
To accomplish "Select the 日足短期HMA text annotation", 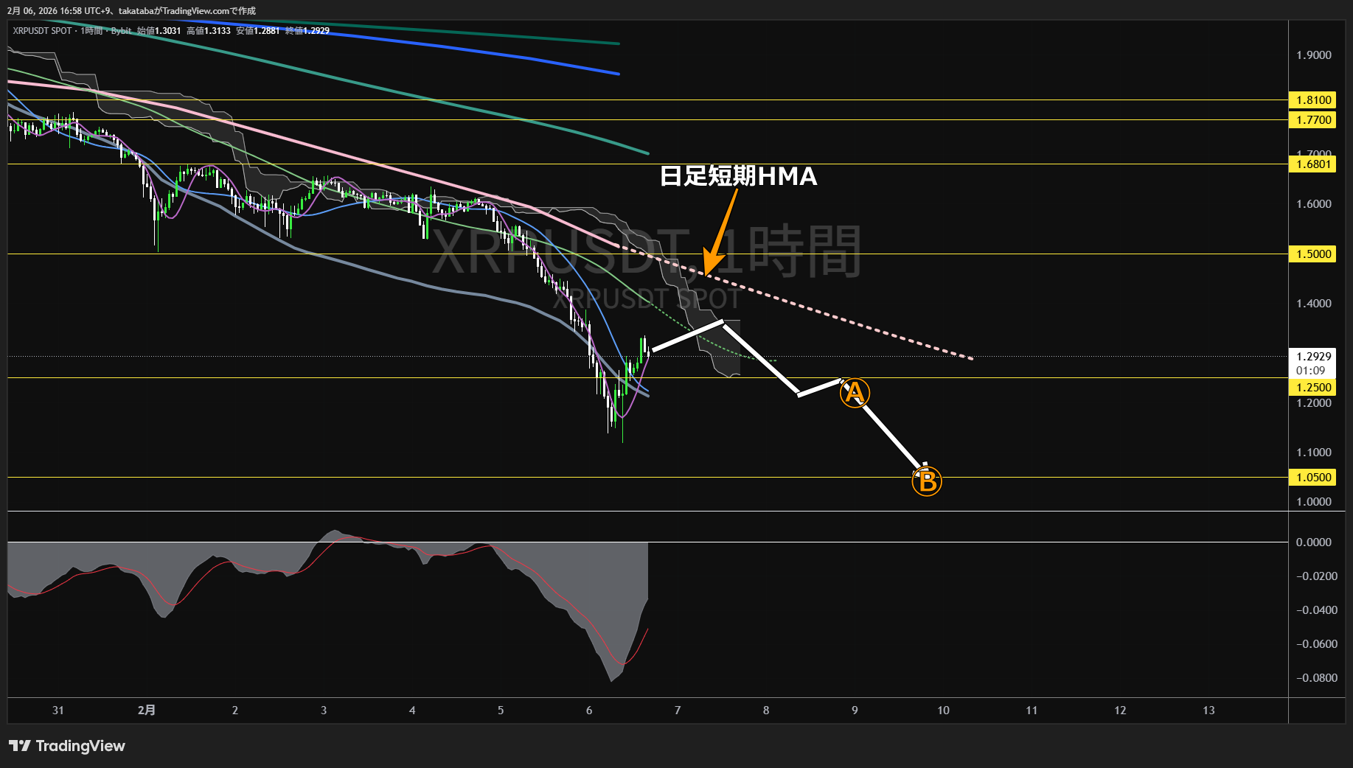I will [738, 176].
